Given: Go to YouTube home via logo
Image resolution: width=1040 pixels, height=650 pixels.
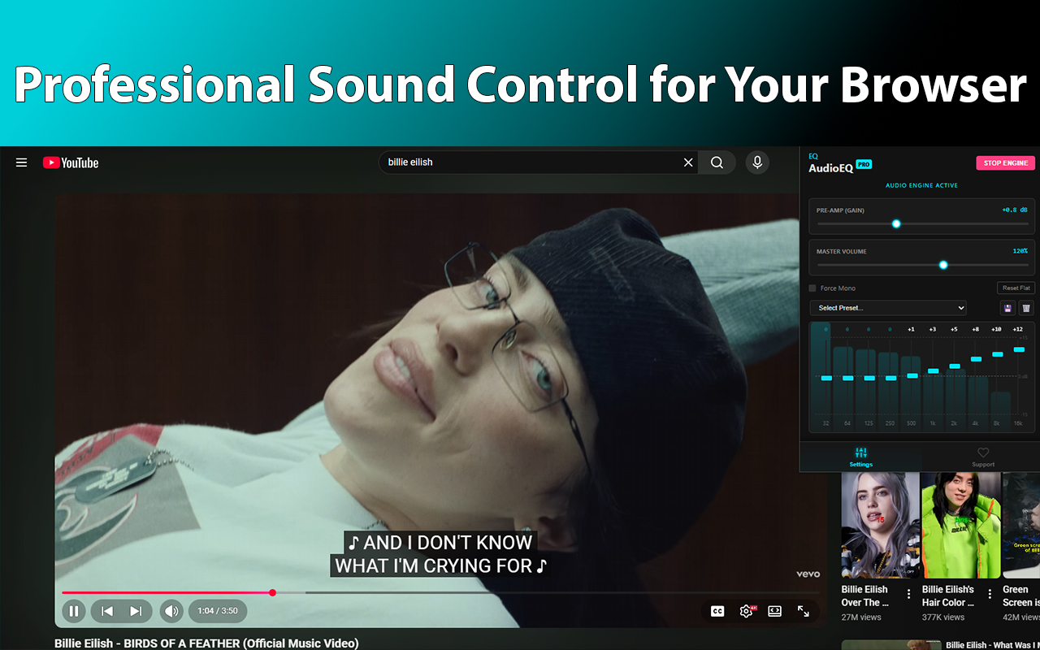Looking at the screenshot, I should pos(71,162).
